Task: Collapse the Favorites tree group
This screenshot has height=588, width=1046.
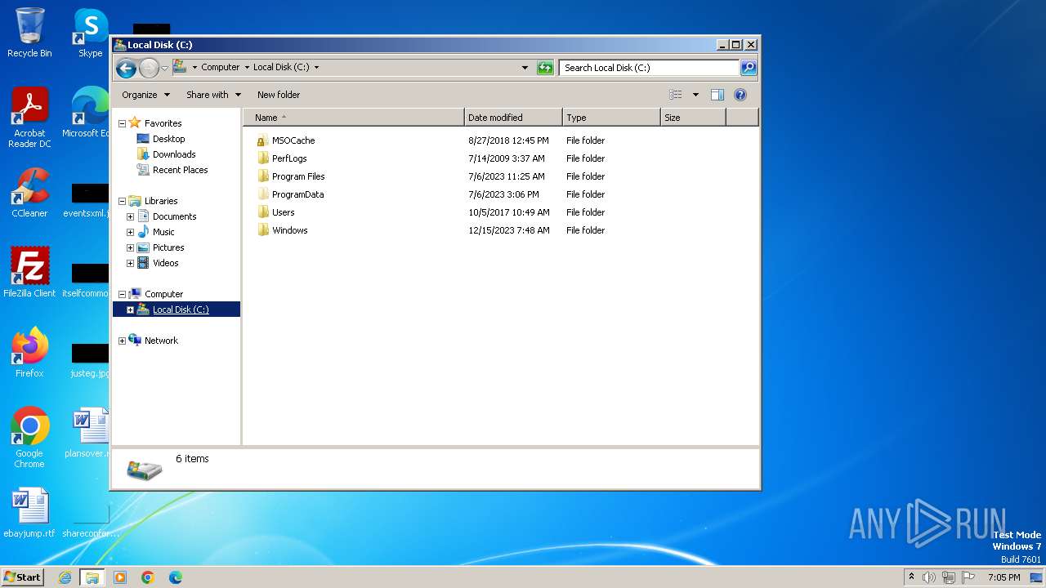Action: coord(123,123)
